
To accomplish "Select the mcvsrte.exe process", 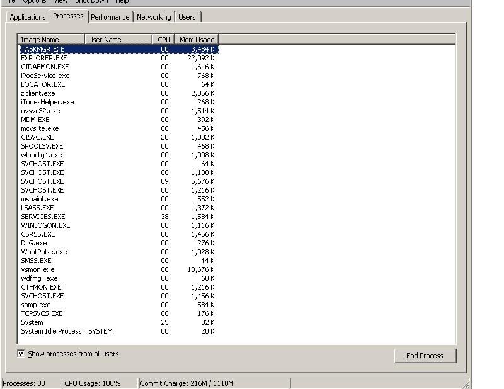I will (119, 128).
